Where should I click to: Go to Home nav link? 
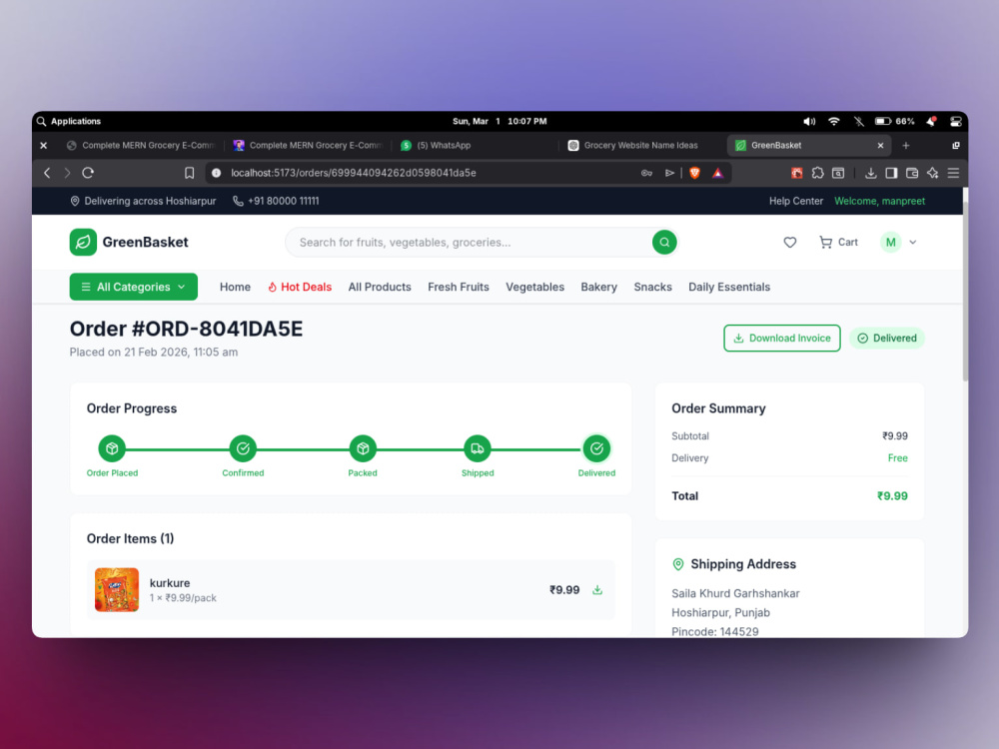[x=235, y=287]
